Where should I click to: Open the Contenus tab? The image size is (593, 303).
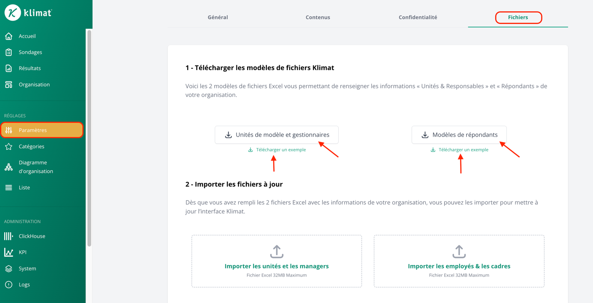point(318,17)
